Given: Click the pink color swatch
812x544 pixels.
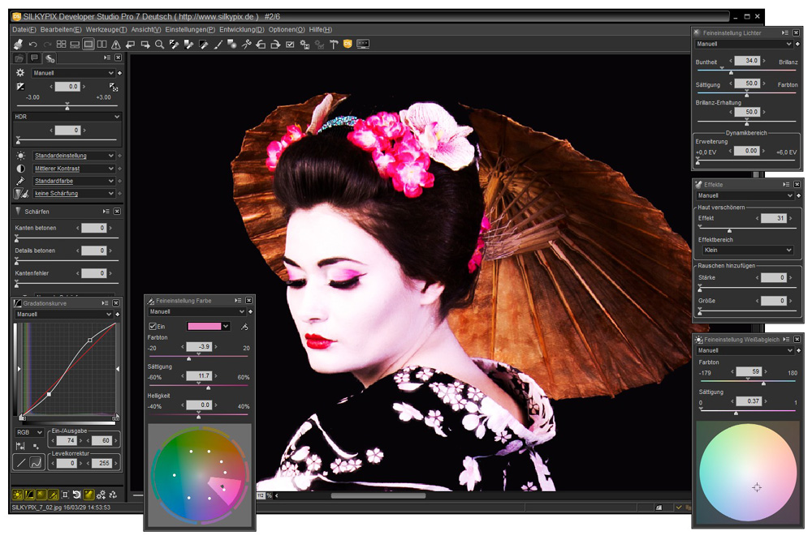Looking at the screenshot, I should [204, 327].
